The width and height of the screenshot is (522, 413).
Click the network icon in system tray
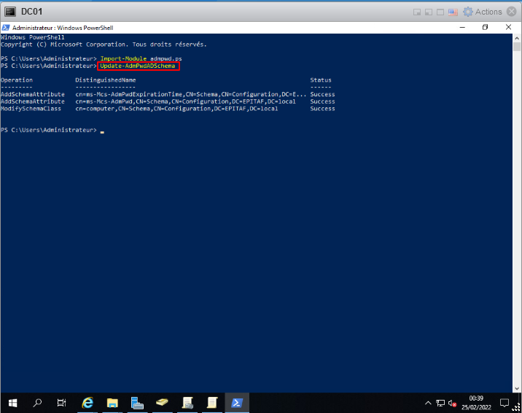440,403
